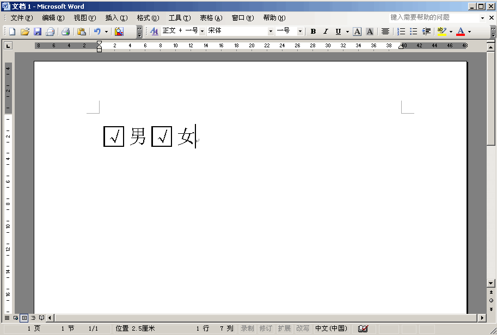Create a new blank document
This screenshot has width=497, height=335.
(x=12, y=32)
